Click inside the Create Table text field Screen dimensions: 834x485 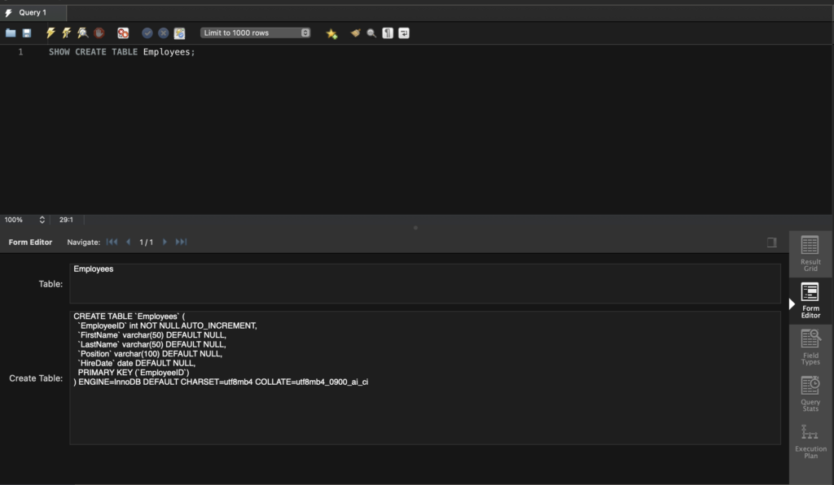tap(424, 407)
